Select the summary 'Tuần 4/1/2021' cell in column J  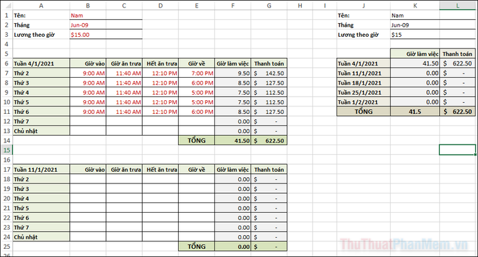(363, 63)
